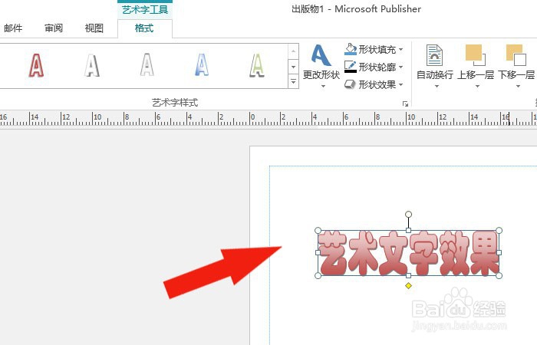Viewport: 537px width, 345px height.
Task: Click the 下移一层 send backward icon
Action: (516, 54)
